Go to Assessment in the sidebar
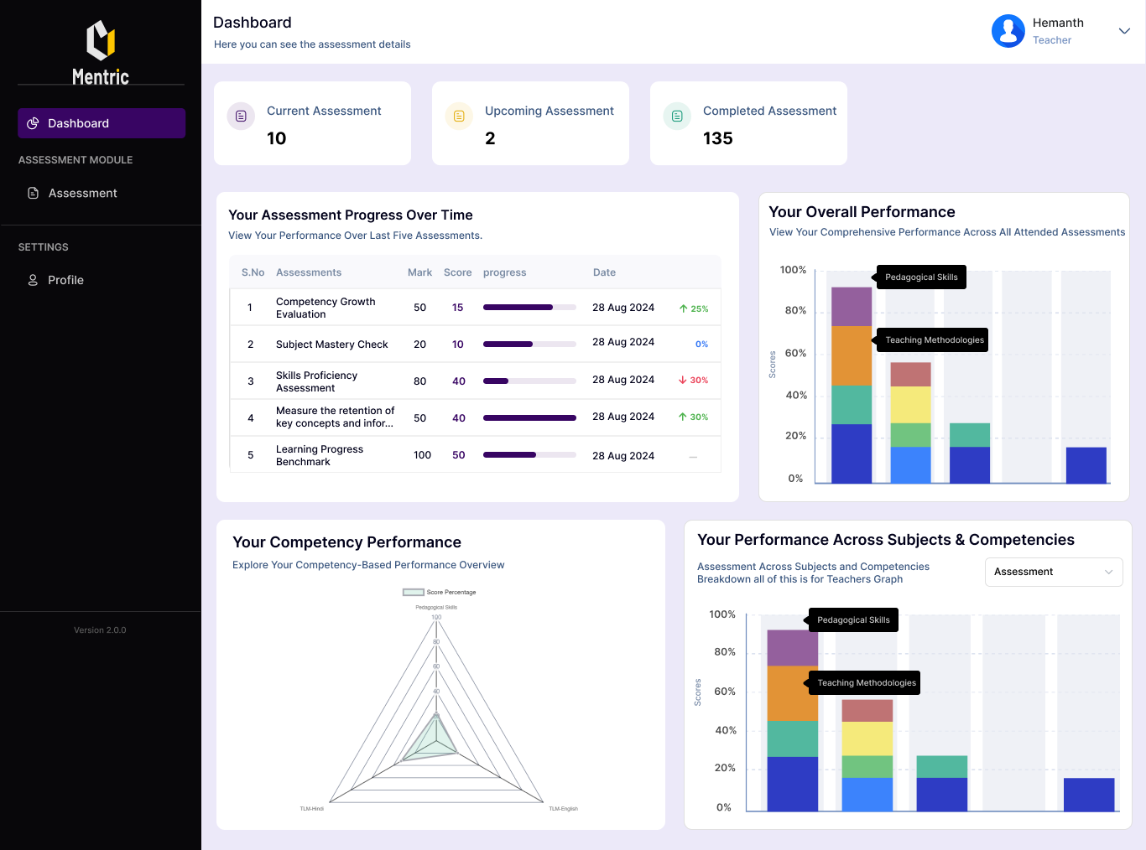Viewport: 1146px width, 850px height. point(82,193)
